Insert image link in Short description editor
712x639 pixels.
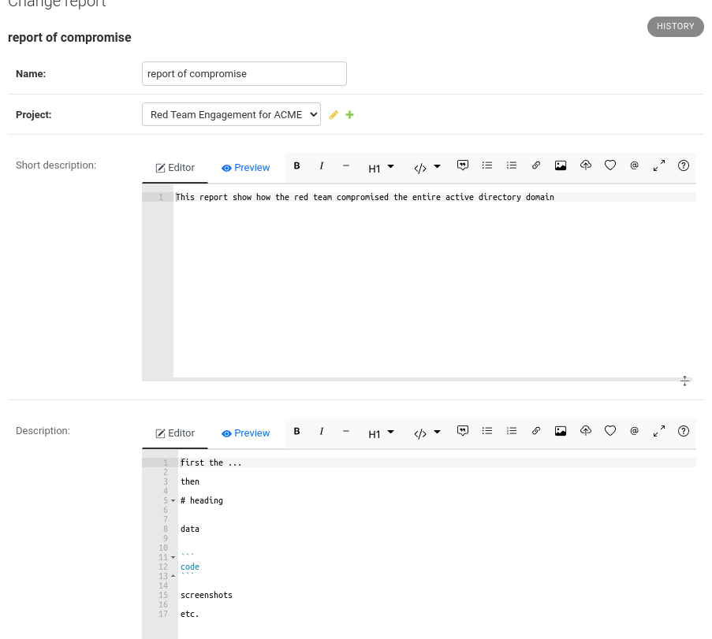pyautogui.click(x=561, y=165)
